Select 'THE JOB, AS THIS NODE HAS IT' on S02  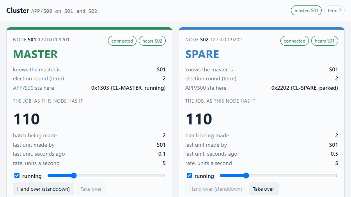point(220,101)
